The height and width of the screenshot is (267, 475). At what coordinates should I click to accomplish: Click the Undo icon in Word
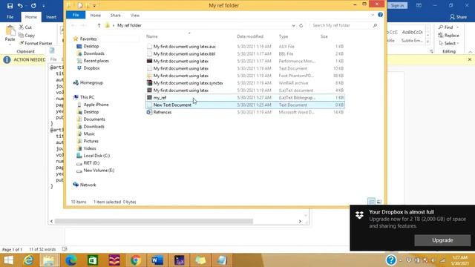[x=20, y=5]
